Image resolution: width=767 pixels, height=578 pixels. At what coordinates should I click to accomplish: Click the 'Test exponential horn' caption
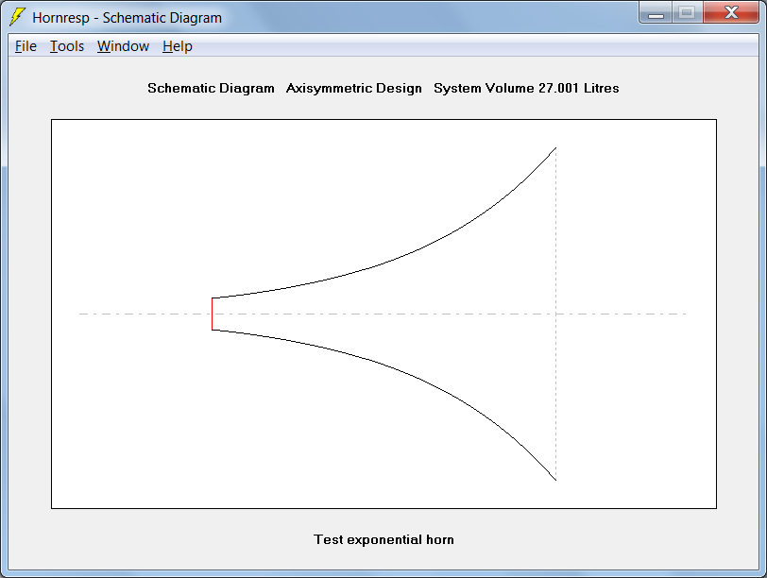384,539
